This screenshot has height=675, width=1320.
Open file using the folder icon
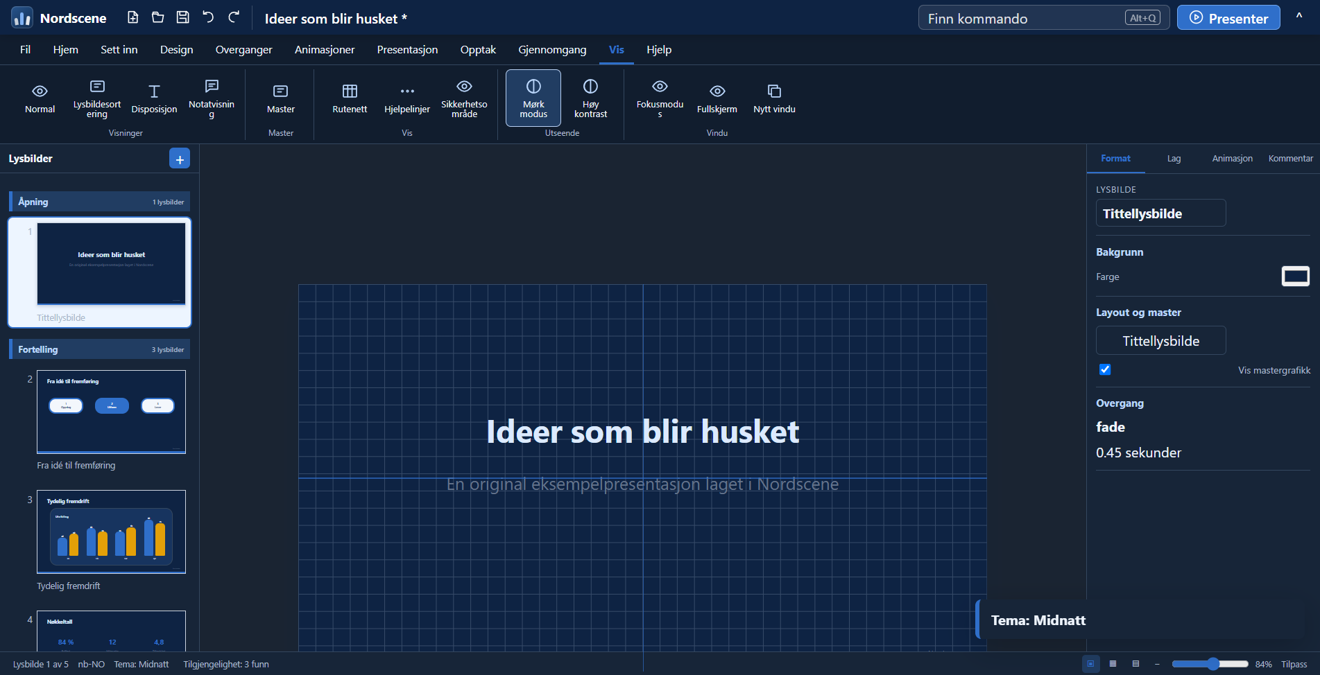(x=158, y=17)
